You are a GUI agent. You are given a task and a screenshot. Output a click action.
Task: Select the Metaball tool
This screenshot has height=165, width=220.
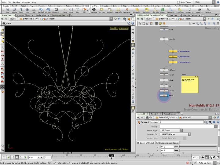41,10
